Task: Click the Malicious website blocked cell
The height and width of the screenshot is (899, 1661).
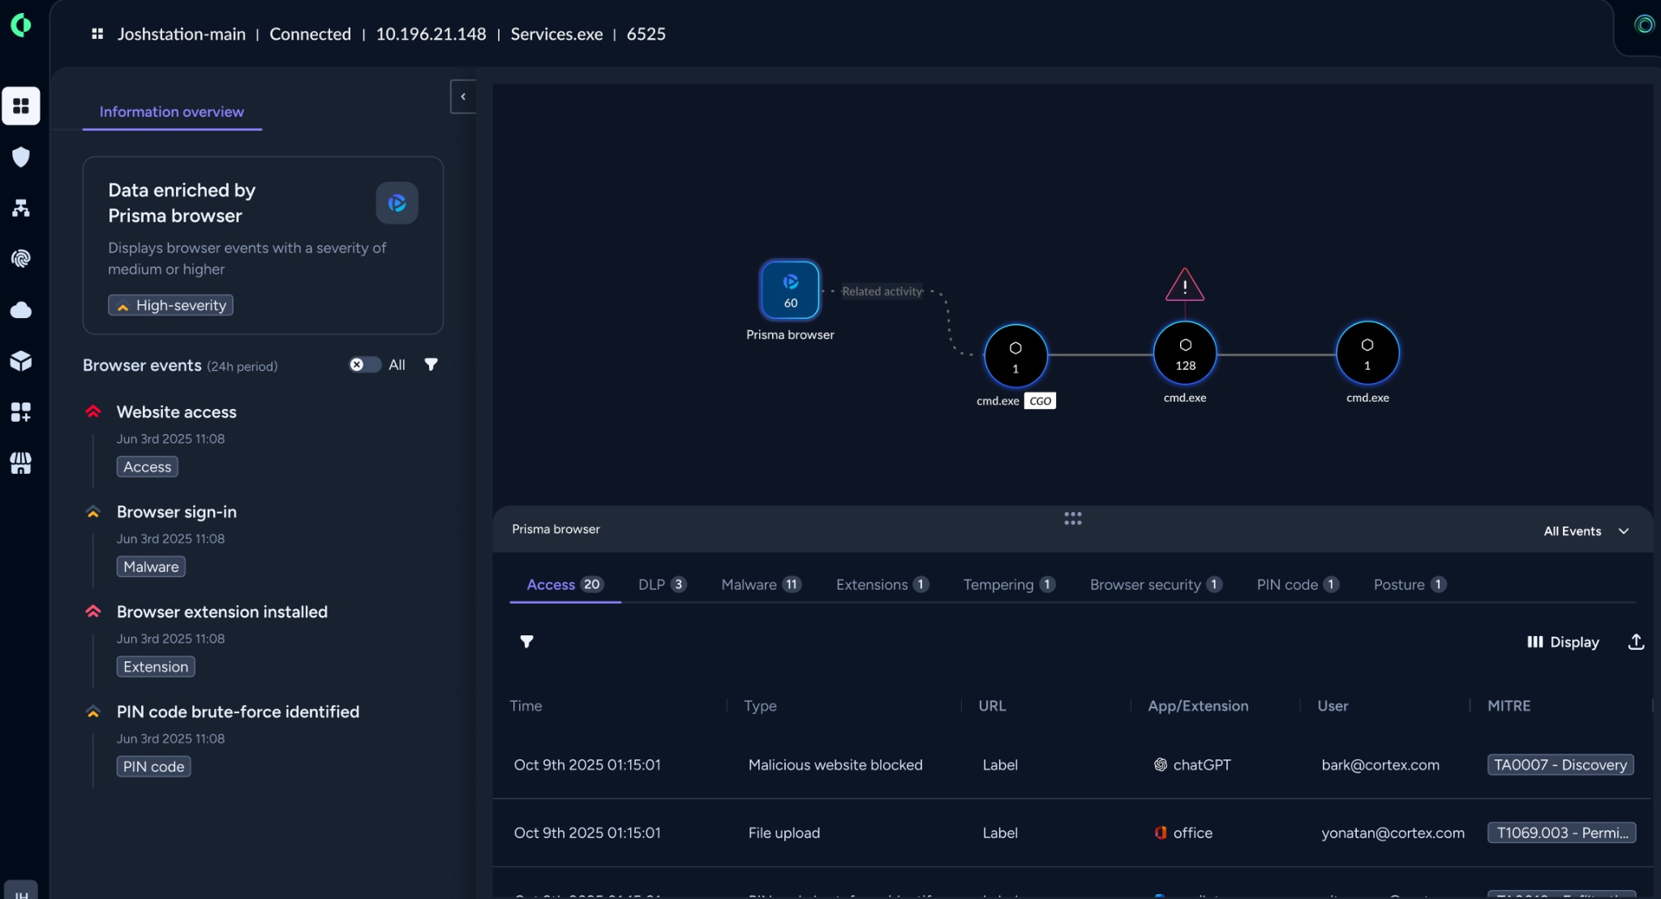Action: [835, 764]
